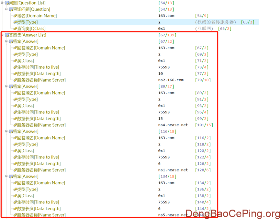Select the Time to live row at offset 73/4
Viewport: 280px width, 219px height.
point(38,67)
